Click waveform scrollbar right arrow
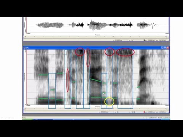The height and width of the screenshot is (137, 183). (x=168, y=38)
